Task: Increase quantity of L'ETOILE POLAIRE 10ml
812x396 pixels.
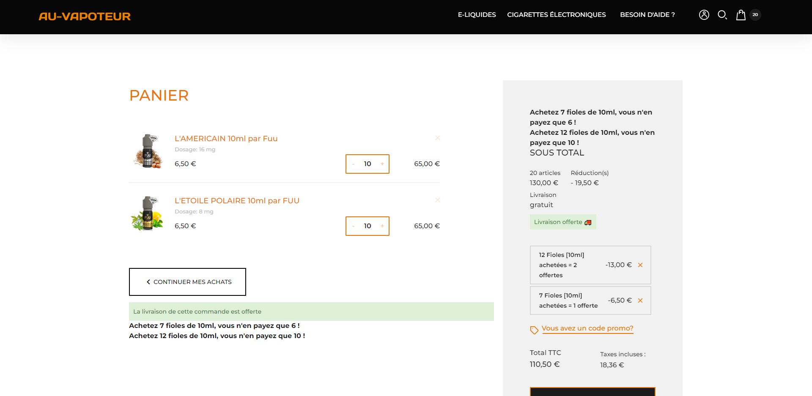Action: (382, 226)
